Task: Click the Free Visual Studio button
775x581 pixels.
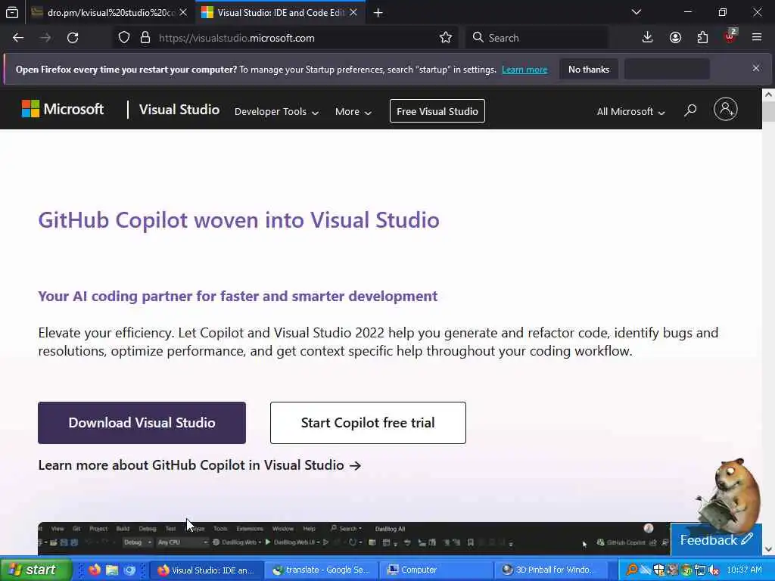Action: (x=437, y=111)
